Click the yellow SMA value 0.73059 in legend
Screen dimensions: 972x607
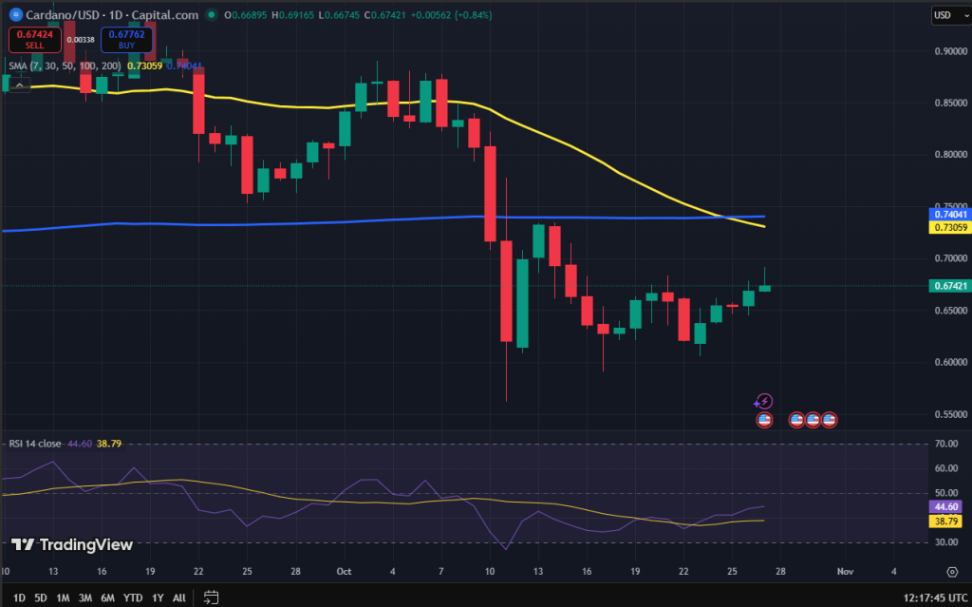tap(144, 66)
